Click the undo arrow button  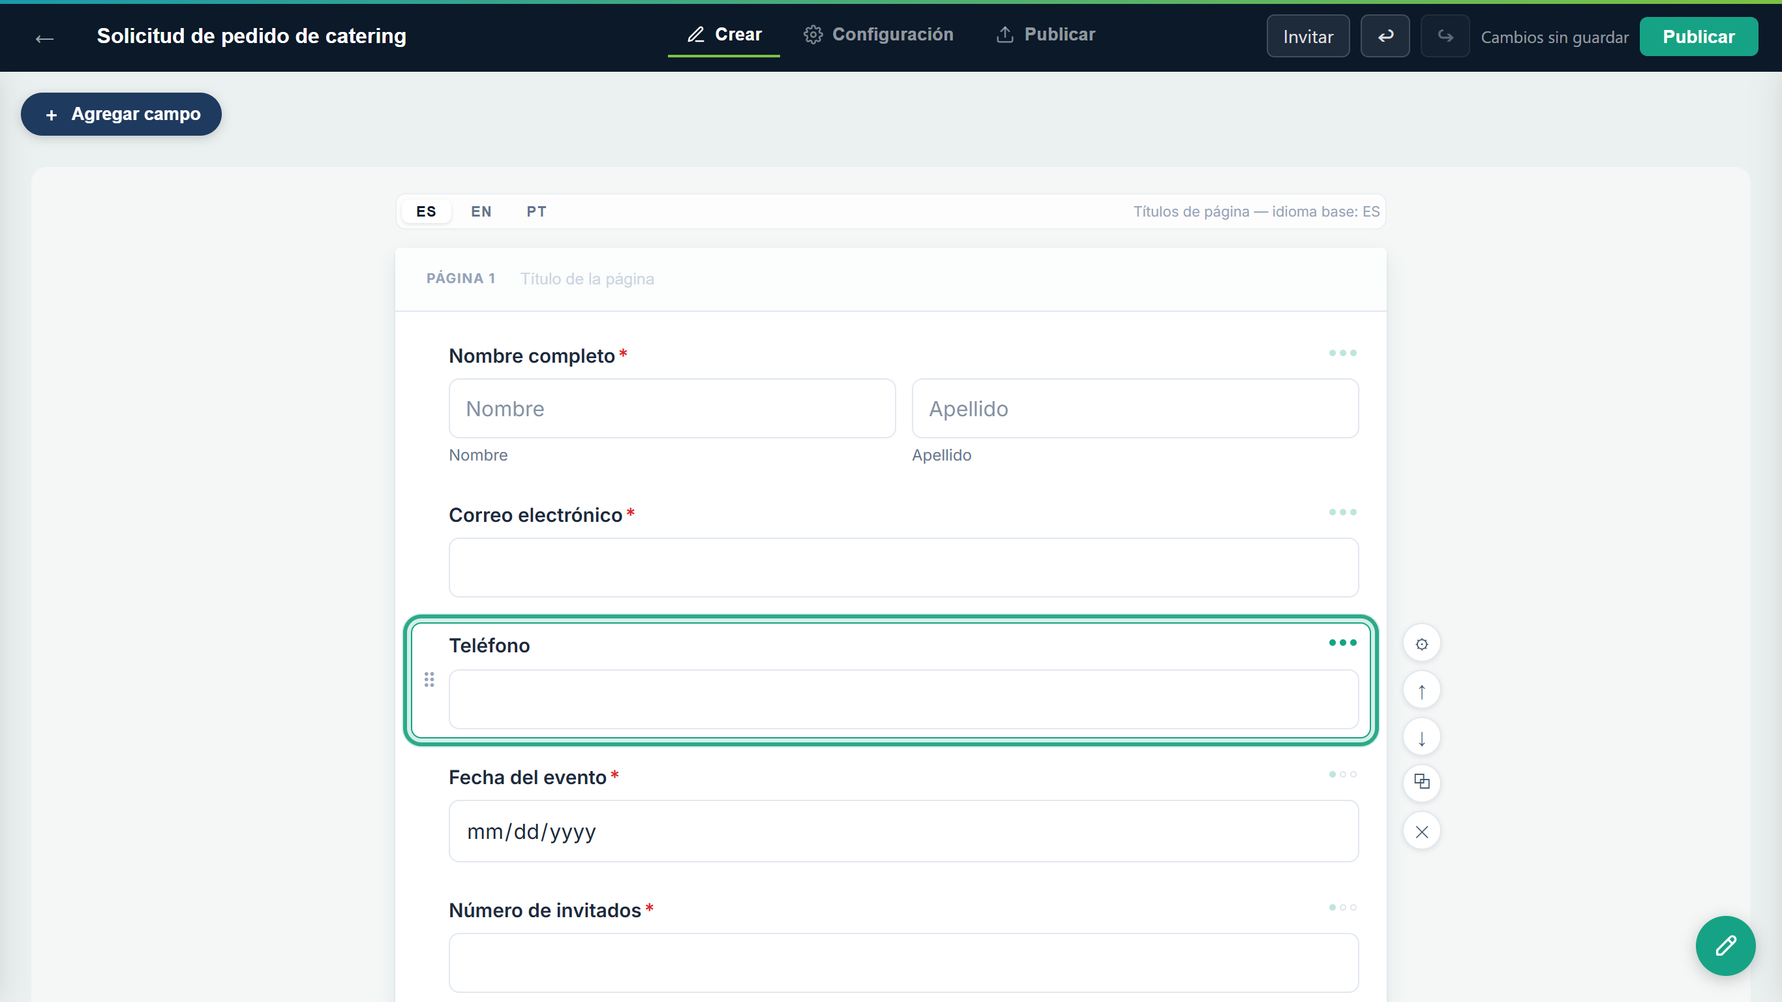pos(1385,36)
